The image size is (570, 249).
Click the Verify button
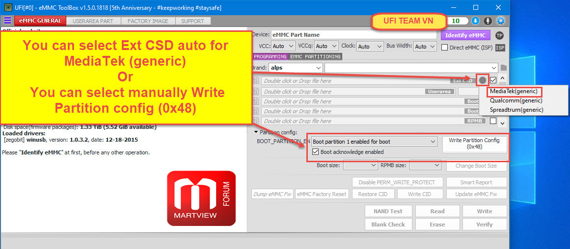(x=485, y=224)
